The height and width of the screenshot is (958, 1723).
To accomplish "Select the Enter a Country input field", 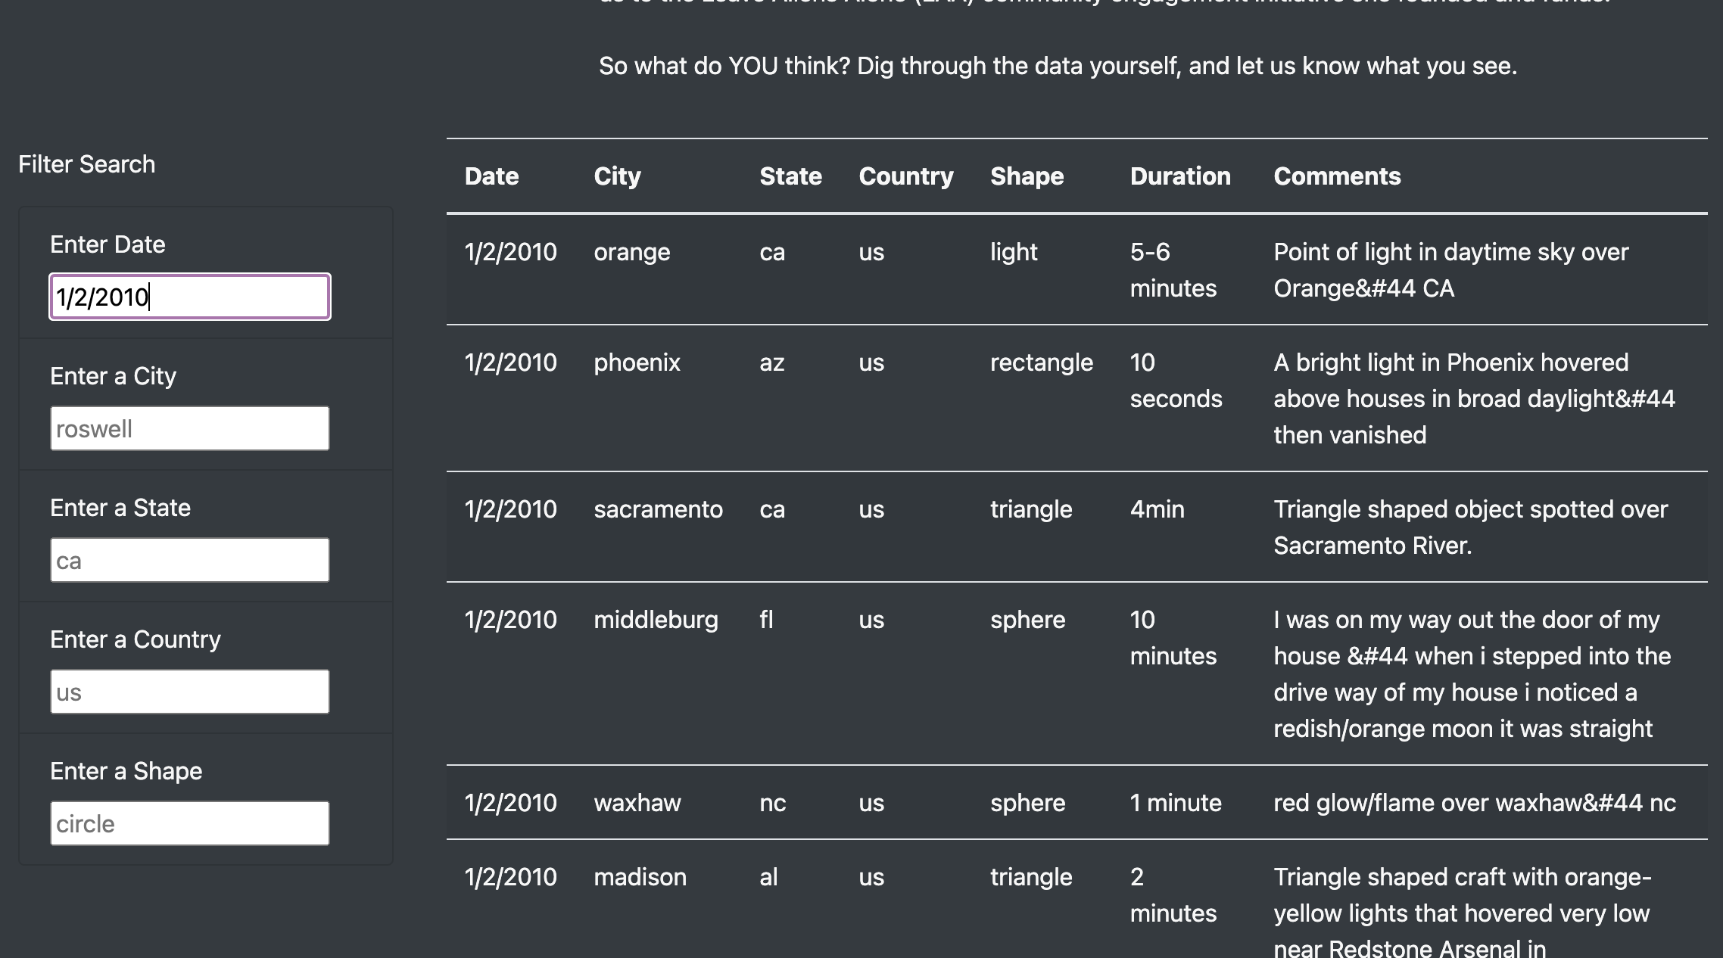I will pyautogui.click(x=189, y=692).
